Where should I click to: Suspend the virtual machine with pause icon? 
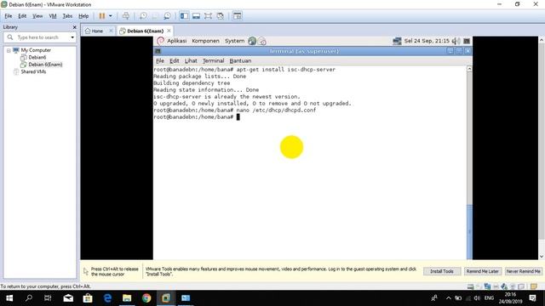click(x=102, y=16)
